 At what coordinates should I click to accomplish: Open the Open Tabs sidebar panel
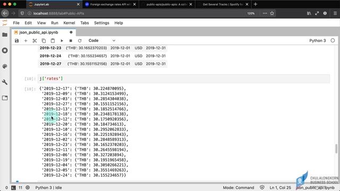click(5, 98)
